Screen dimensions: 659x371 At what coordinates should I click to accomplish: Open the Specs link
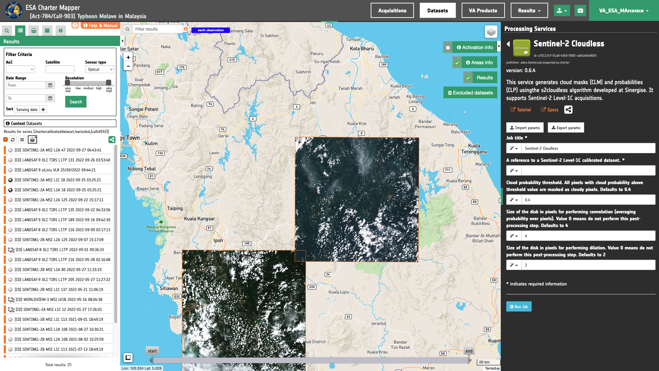(550, 110)
